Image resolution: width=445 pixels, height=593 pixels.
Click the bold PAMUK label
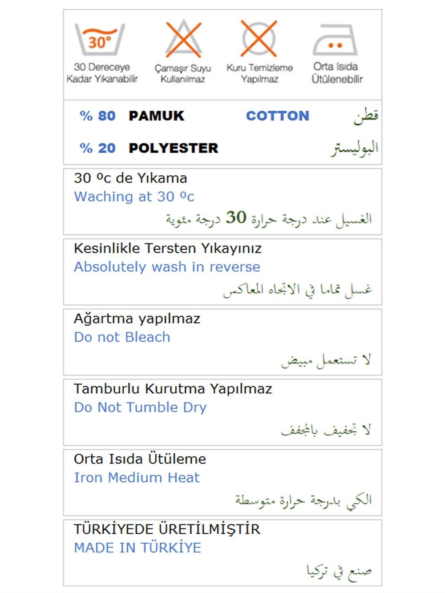click(156, 116)
